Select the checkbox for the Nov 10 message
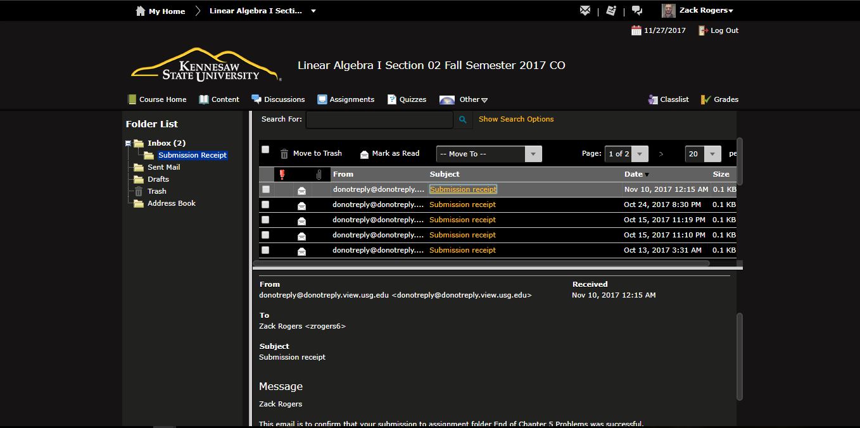The image size is (860, 428). click(x=265, y=189)
